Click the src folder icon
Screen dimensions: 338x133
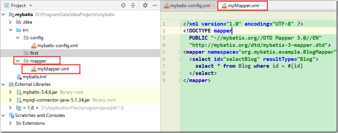click(18, 30)
